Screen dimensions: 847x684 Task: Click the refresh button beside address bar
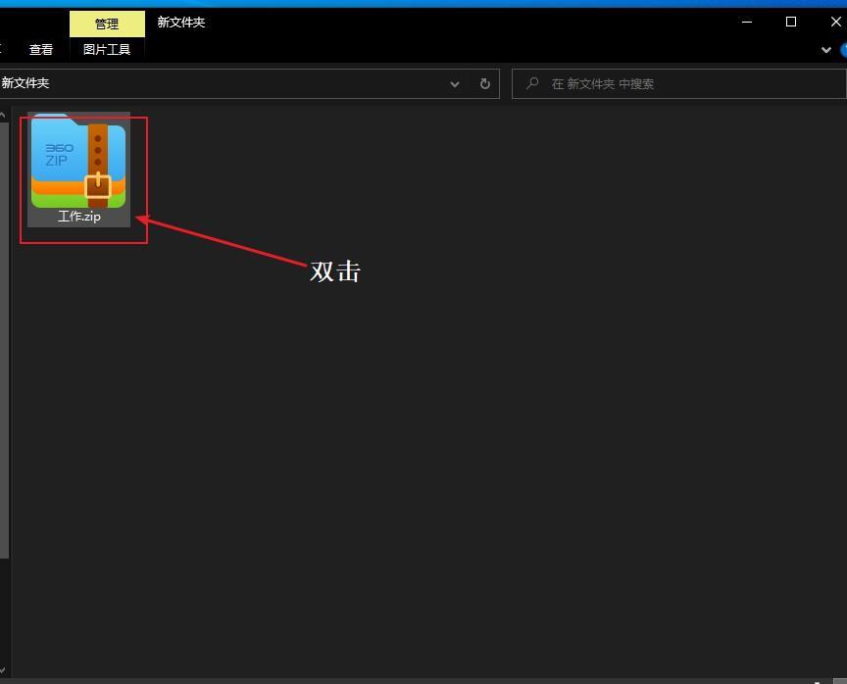point(485,83)
